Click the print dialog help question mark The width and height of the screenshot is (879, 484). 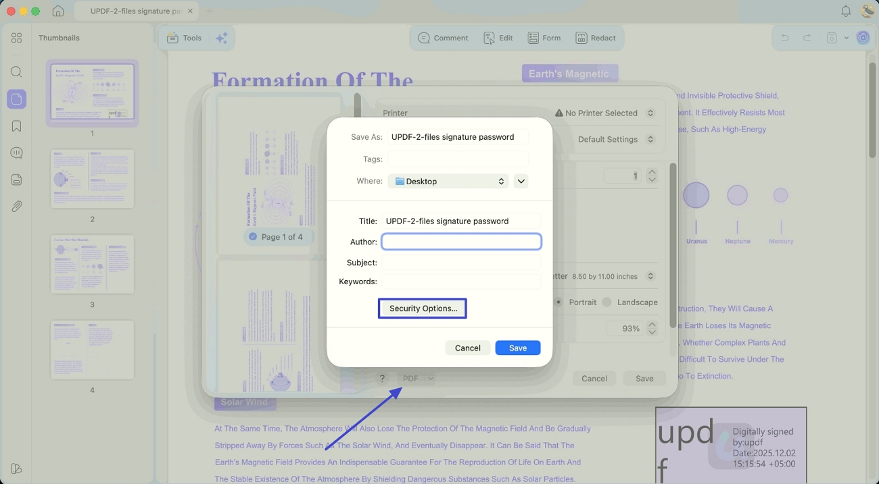coord(382,379)
